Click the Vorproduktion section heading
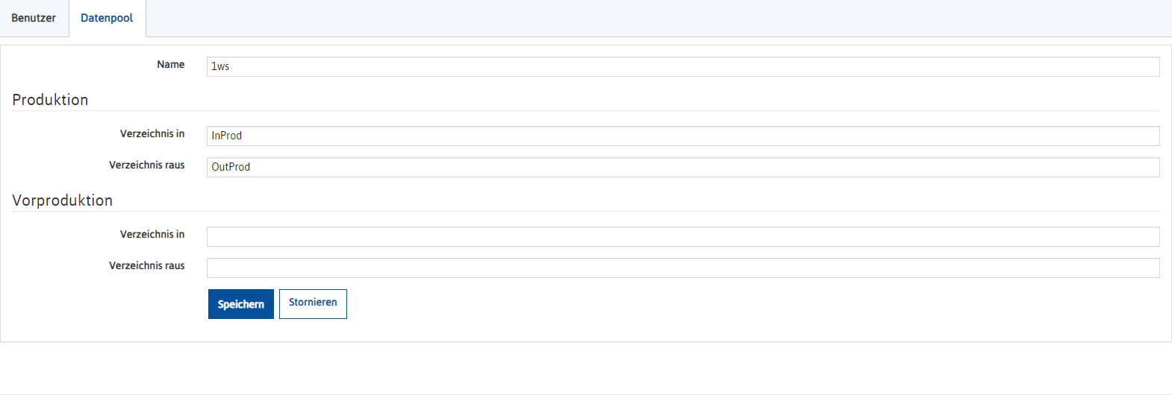Viewport: 1172px width, 395px height. 63,200
